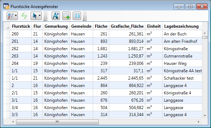Click Fläche value 504
Viewport: 211px width, 128px height.
coord(101,108)
